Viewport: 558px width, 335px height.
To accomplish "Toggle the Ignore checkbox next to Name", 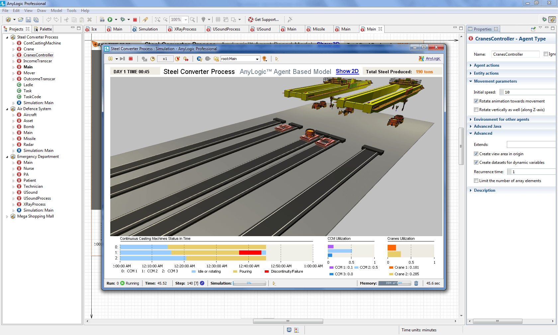I will [x=546, y=54].
